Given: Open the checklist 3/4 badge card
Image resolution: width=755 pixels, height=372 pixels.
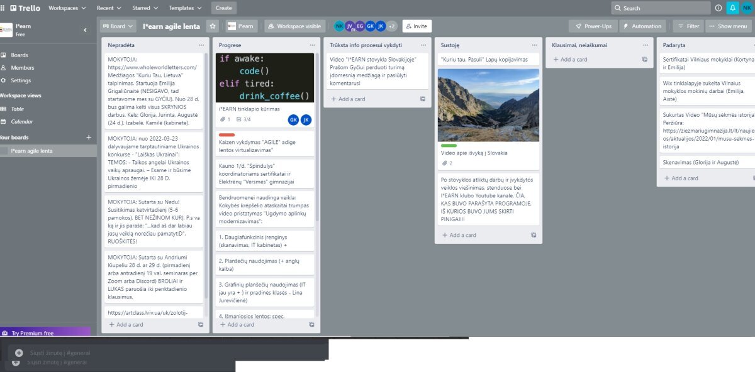Looking at the screenshot, I should point(243,119).
